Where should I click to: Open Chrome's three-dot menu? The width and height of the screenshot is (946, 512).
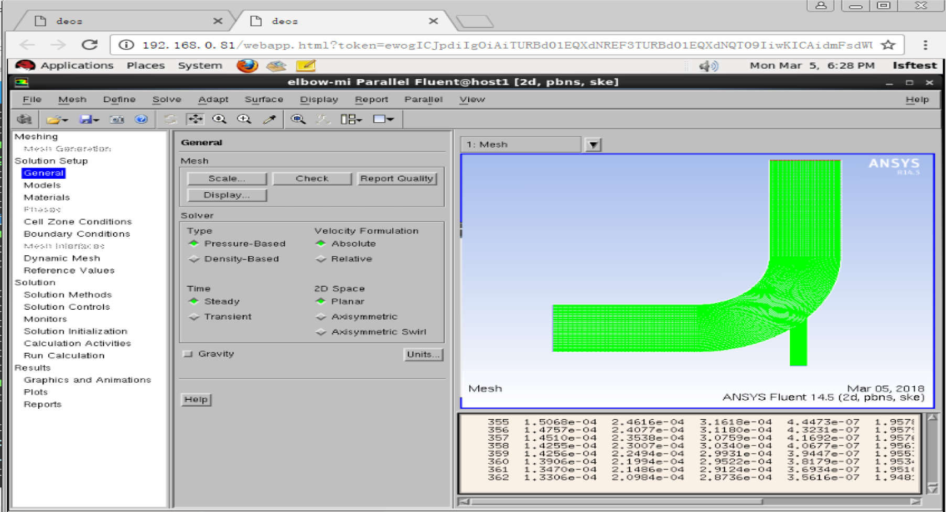click(926, 45)
